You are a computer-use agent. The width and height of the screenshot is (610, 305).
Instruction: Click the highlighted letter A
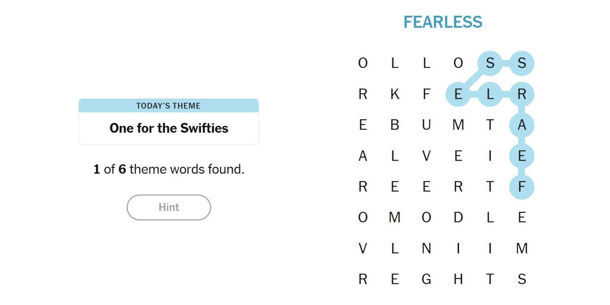(x=521, y=125)
